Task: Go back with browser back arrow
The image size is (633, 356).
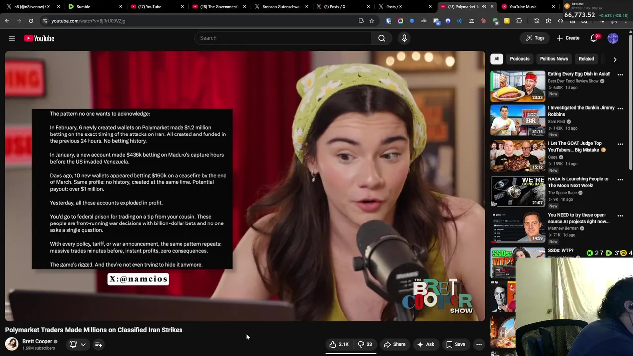Action: point(7,21)
